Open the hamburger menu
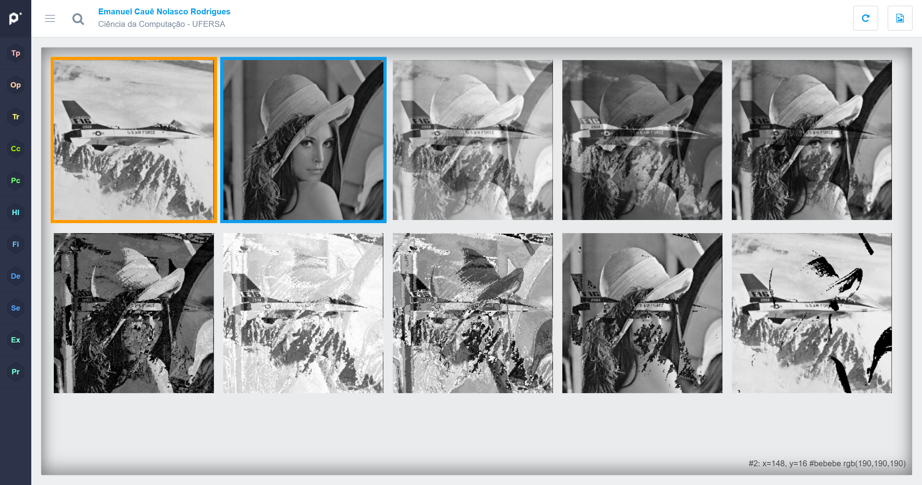The image size is (922, 485). [50, 18]
